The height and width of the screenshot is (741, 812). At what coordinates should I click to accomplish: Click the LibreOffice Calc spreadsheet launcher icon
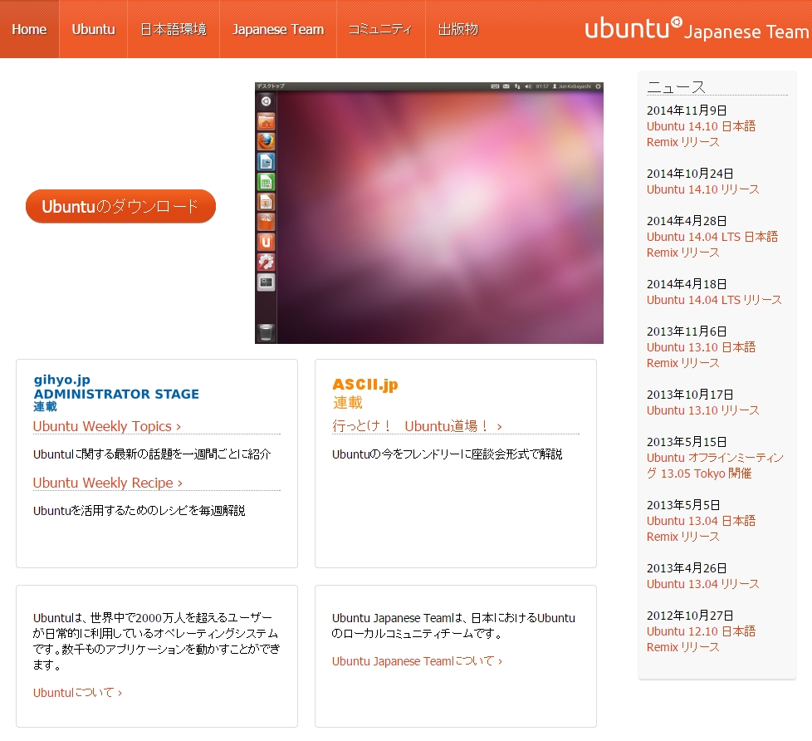pyautogui.click(x=267, y=182)
